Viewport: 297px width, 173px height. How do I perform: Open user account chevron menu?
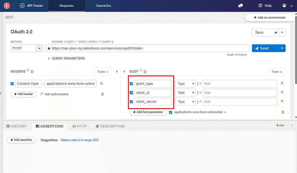coord(292,6)
